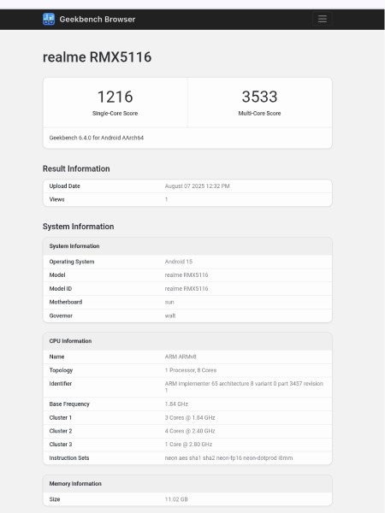Image resolution: width=385 pixels, height=513 pixels.
Task: Select the Model value realme RMX5116
Action: coord(187,275)
